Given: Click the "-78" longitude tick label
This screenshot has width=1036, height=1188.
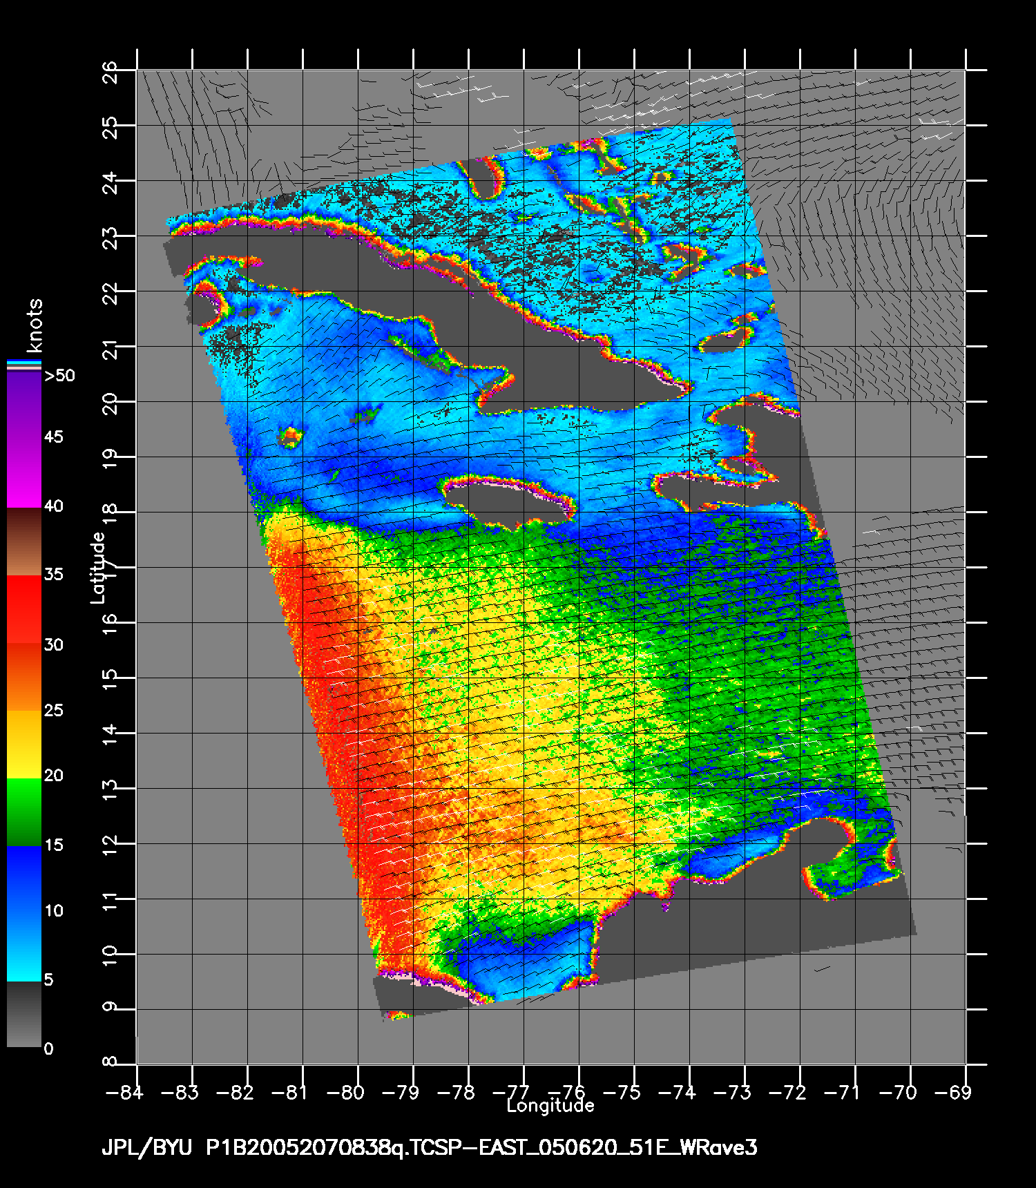Looking at the screenshot, I should point(455,1092).
